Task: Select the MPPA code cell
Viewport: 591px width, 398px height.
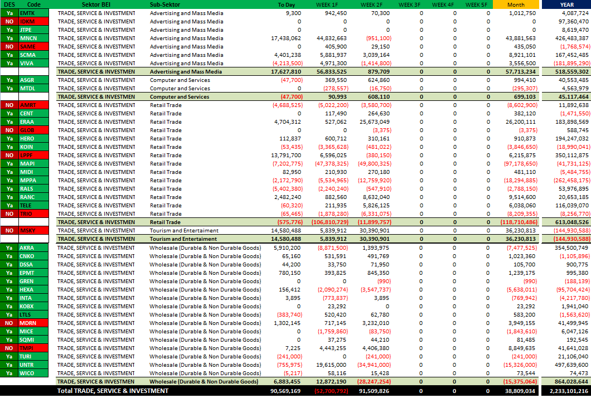Action: click(x=34, y=180)
